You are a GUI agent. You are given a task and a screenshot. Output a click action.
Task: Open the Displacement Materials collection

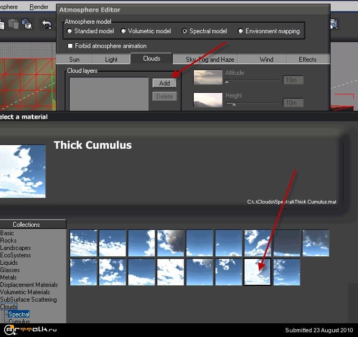tap(29, 285)
